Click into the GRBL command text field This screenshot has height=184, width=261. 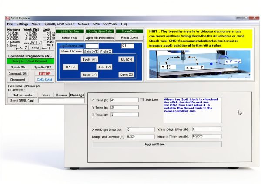pyautogui.click(x=61, y=101)
